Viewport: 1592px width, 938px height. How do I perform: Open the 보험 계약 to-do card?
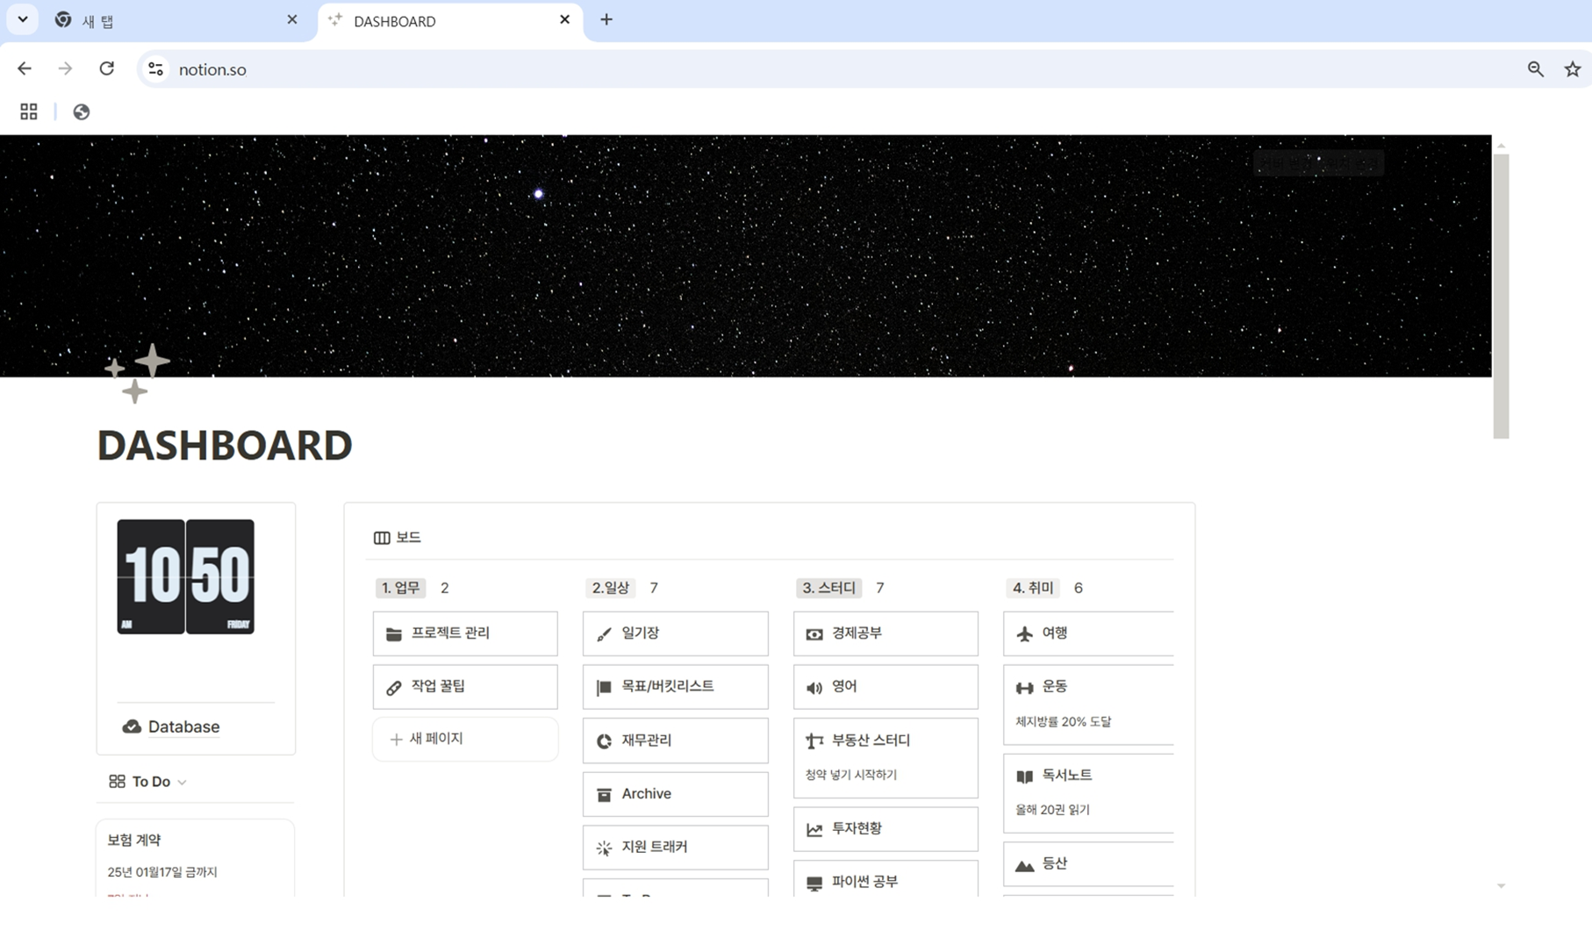coord(195,858)
